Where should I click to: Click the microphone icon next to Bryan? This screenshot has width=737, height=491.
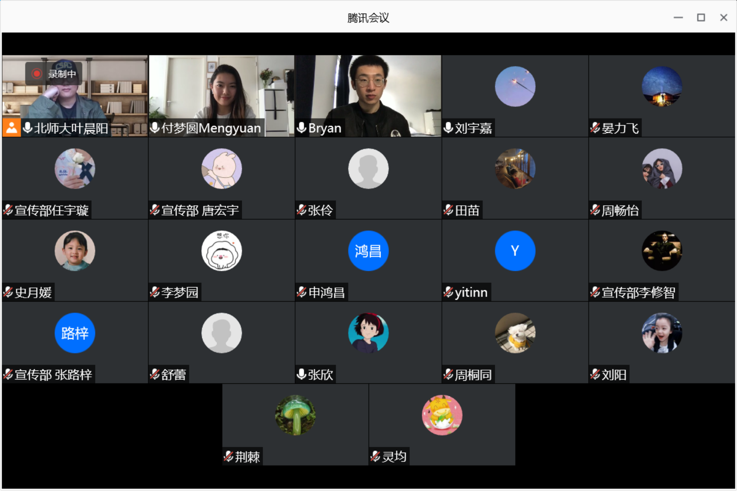coord(302,128)
